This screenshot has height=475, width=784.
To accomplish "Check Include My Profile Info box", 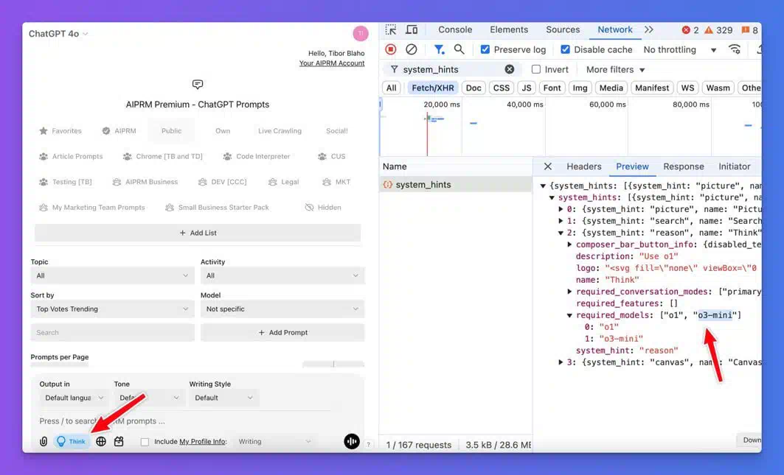I will [x=145, y=442].
